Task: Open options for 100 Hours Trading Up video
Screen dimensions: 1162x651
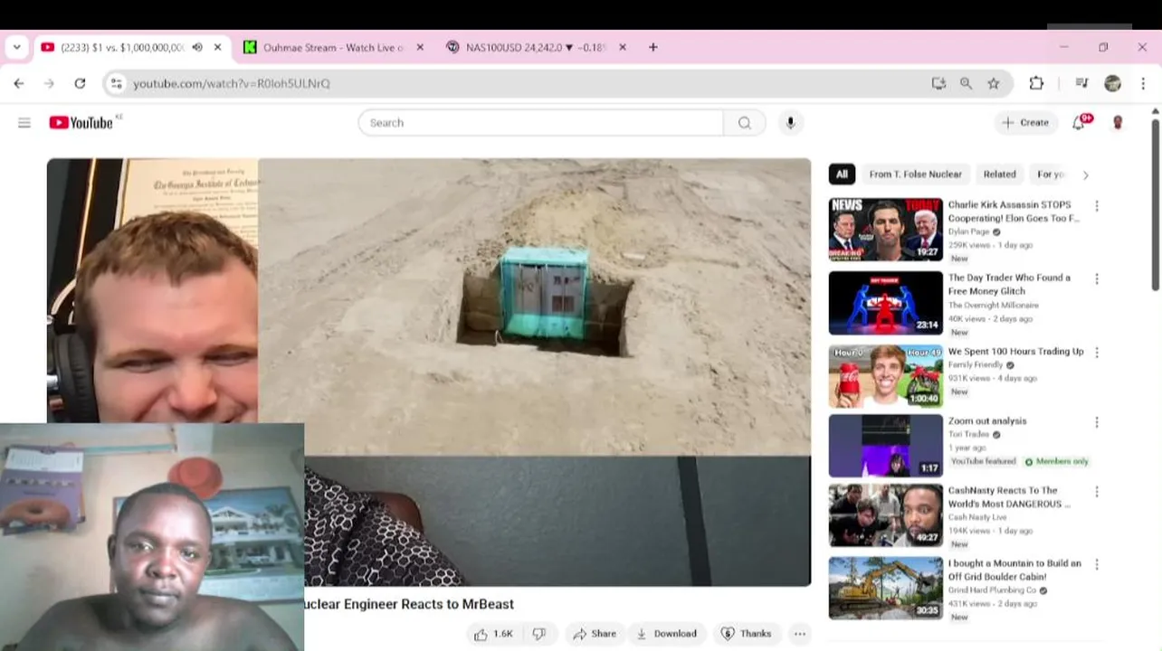Action: pyautogui.click(x=1097, y=353)
